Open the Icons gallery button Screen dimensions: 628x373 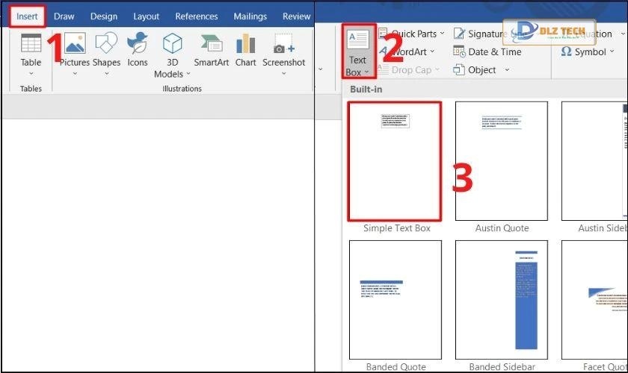coord(138,45)
